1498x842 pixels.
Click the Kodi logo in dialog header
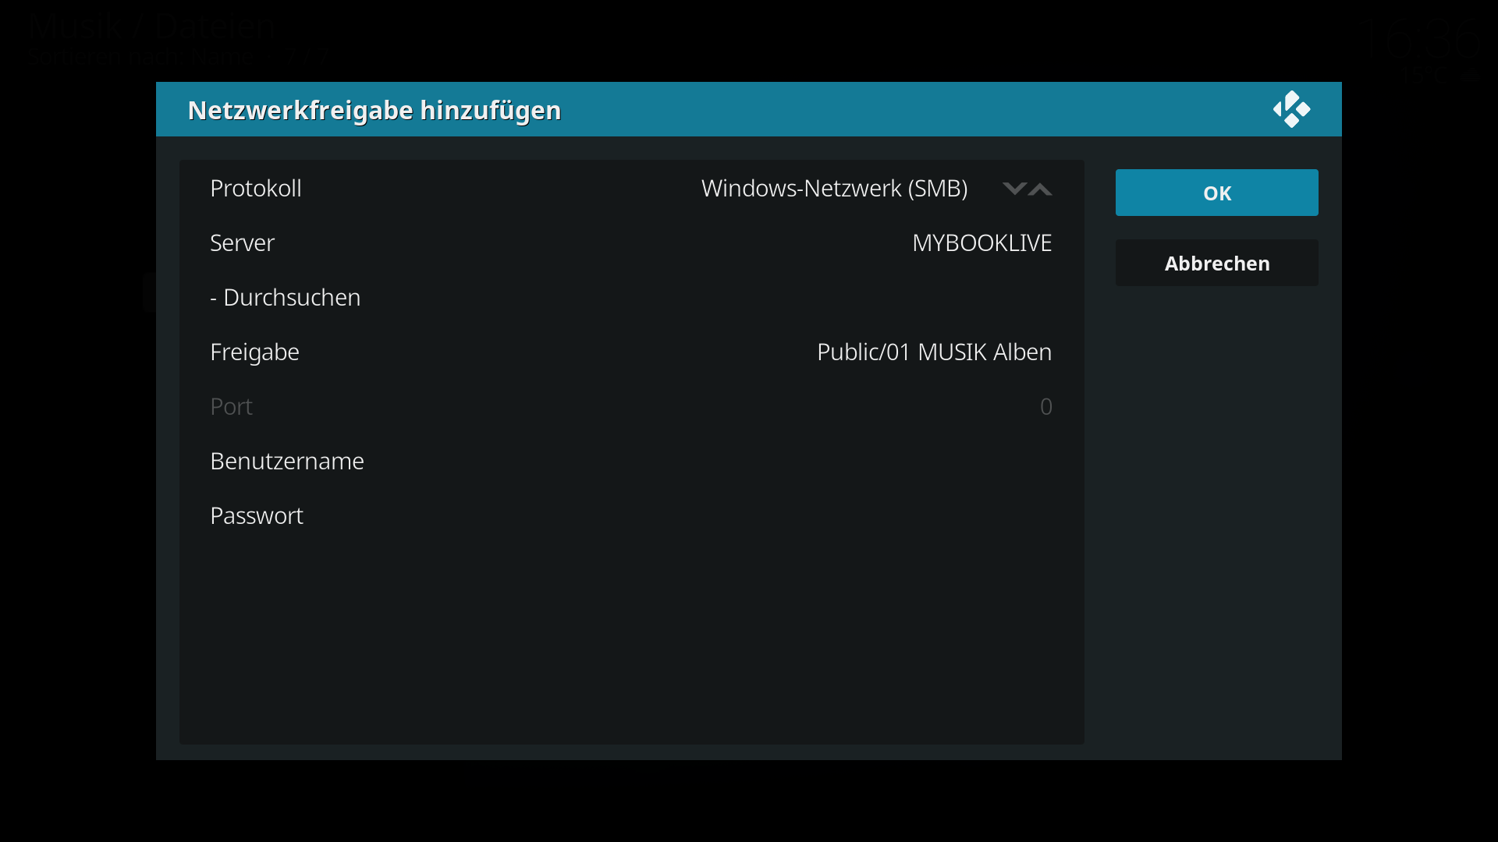point(1291,109)
